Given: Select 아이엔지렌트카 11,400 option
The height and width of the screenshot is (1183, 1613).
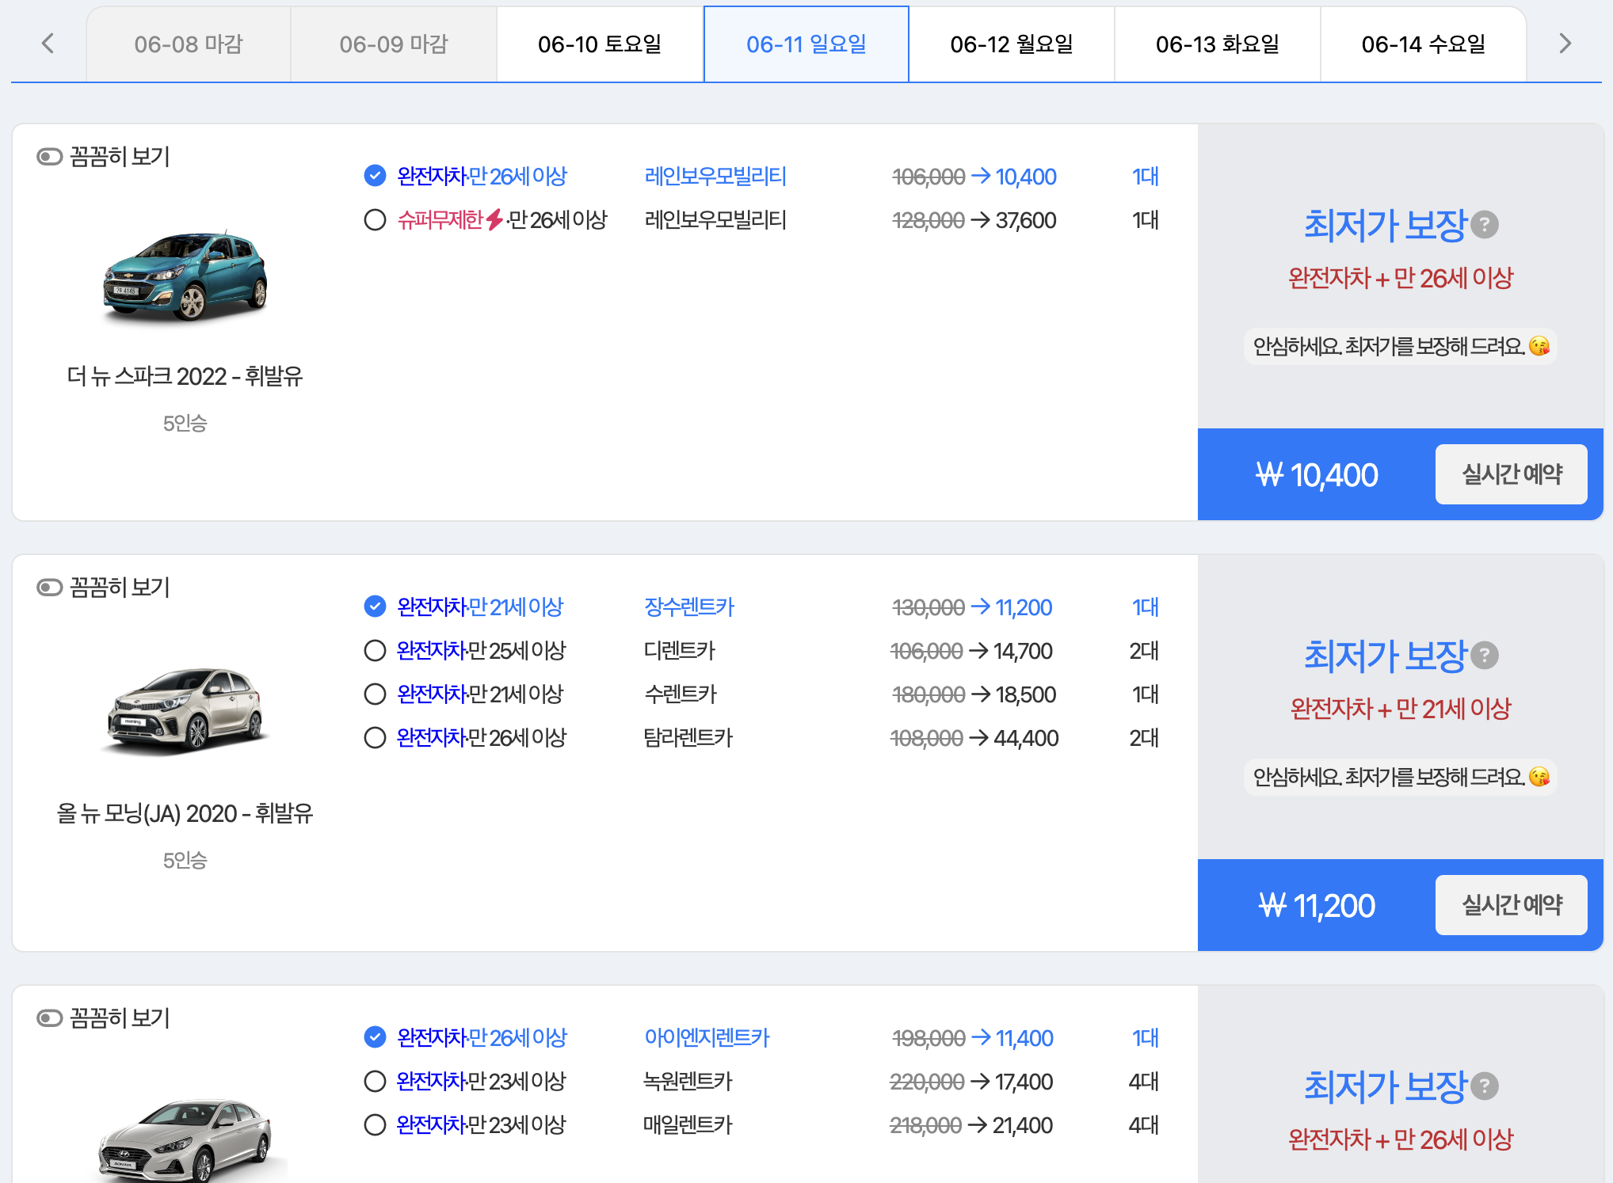Looking at the screenshot, I should 375,1037.
